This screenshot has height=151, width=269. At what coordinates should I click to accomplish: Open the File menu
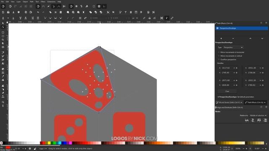coord(3,2)
